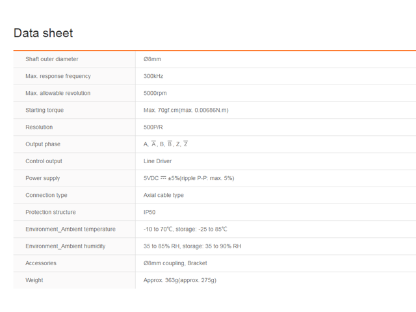
Task: Select the 5VDC power supply value
Action: (189, 178)
